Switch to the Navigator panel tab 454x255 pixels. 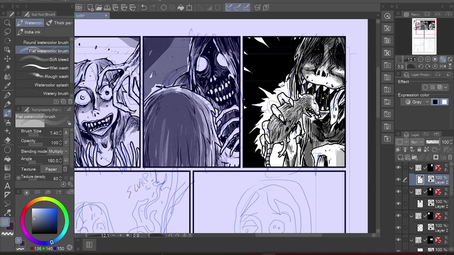click(413, 14)
